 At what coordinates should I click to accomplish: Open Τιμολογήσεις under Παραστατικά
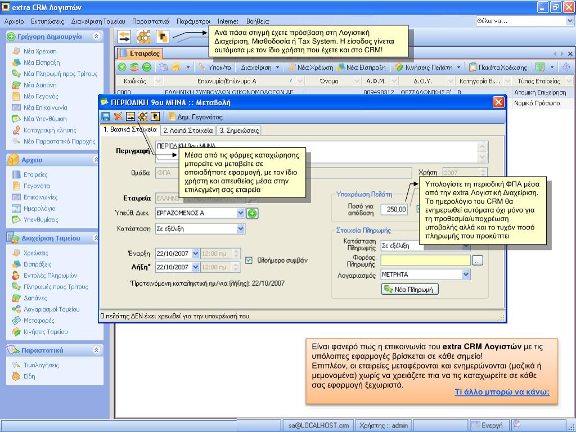[x=41, y=365]
